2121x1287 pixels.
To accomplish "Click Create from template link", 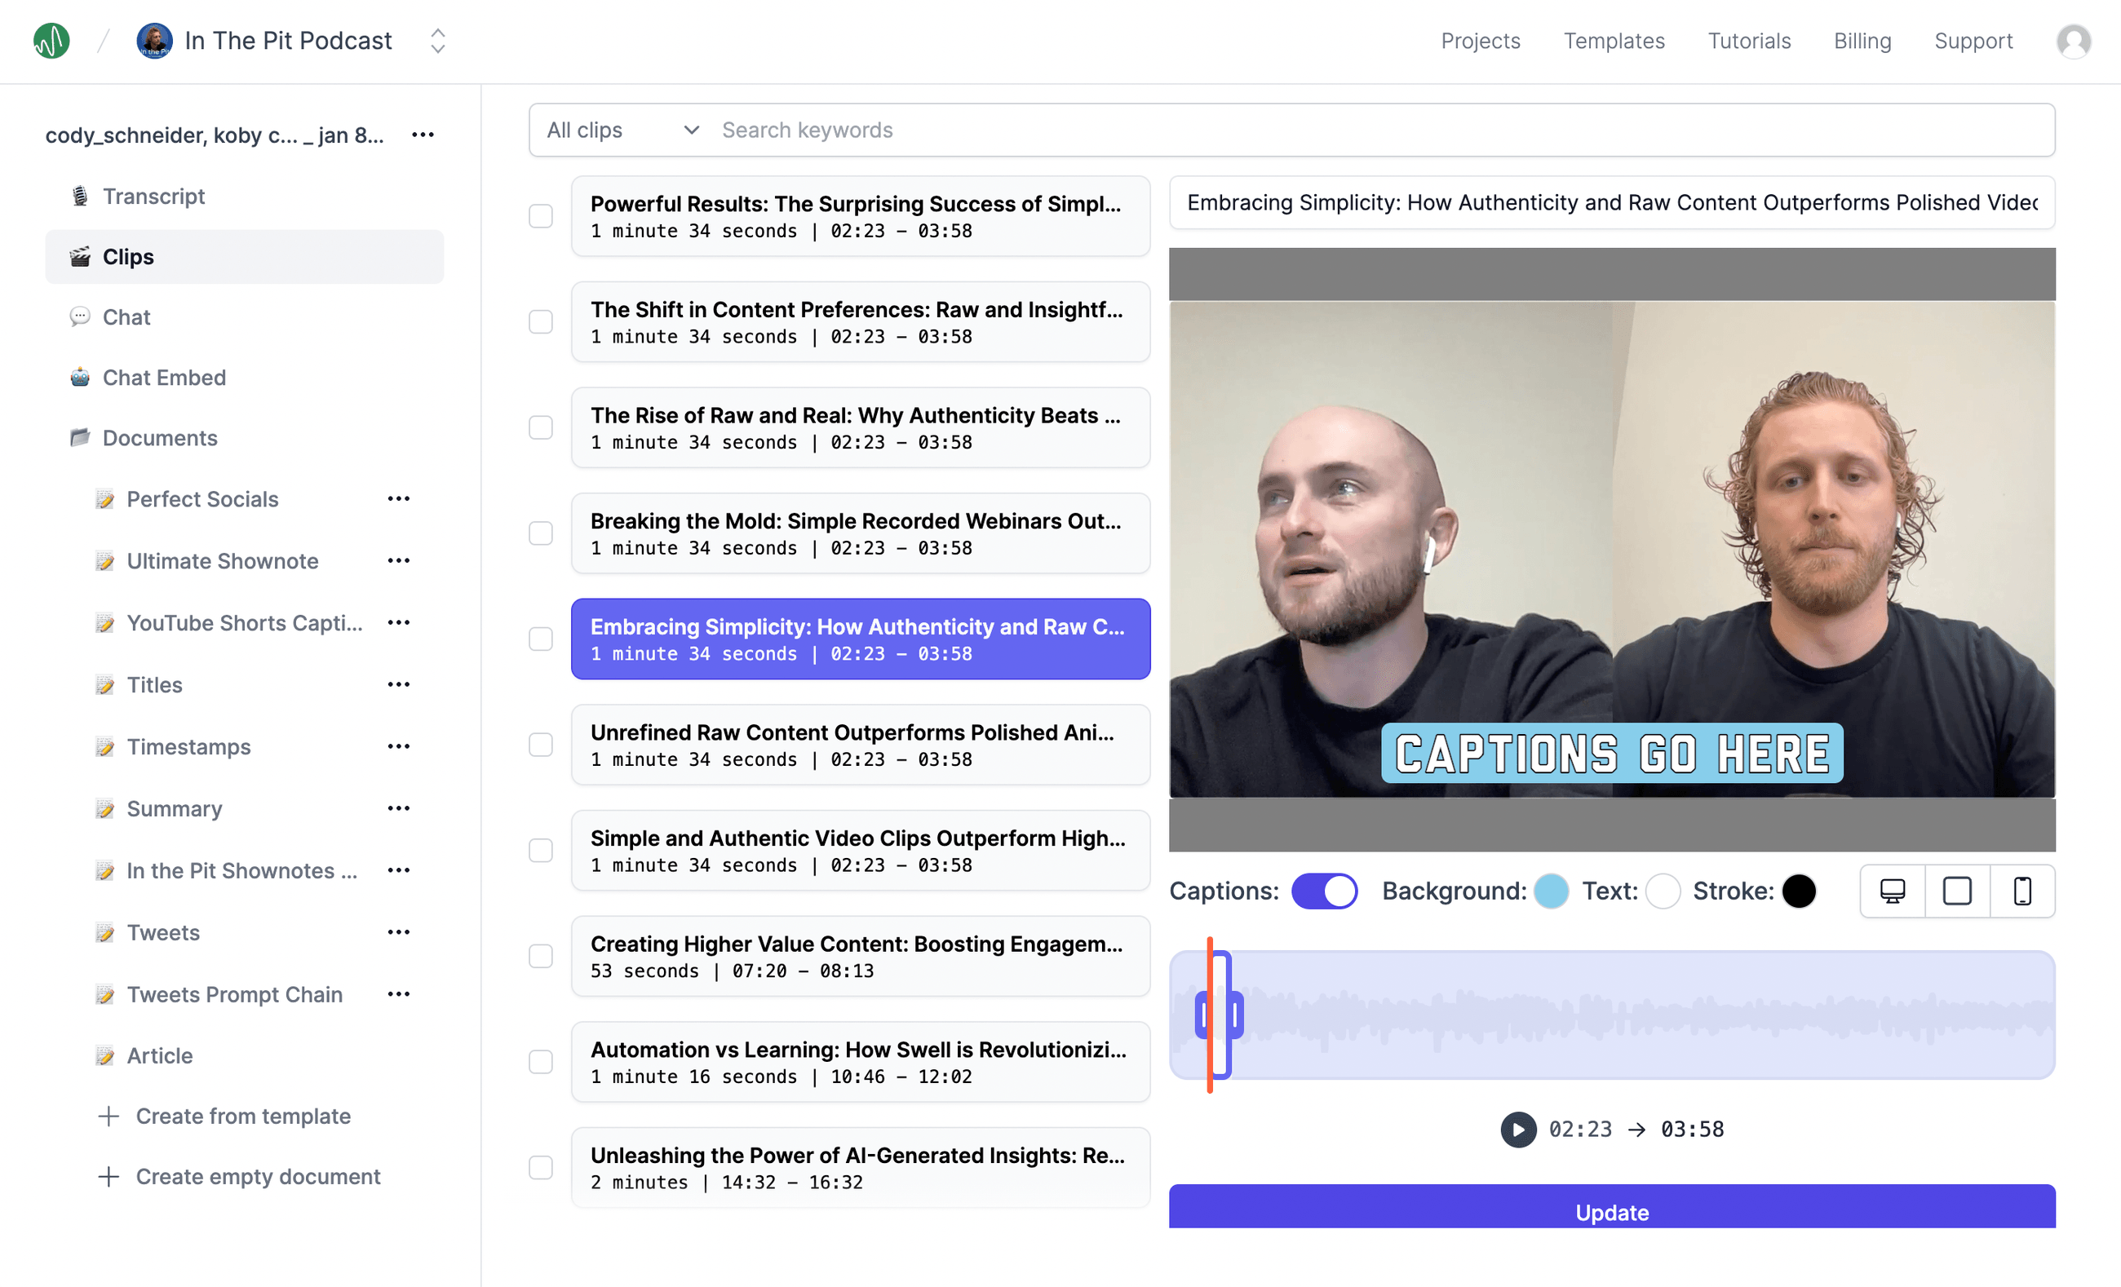I will point(243,1116).
